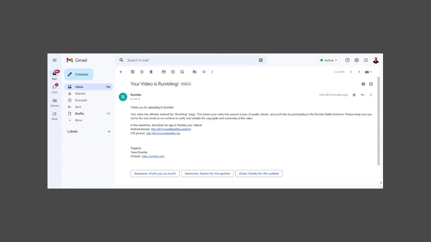The image size is (431, 242).
Task: Click in the Search in mail field
Action: 190,60
